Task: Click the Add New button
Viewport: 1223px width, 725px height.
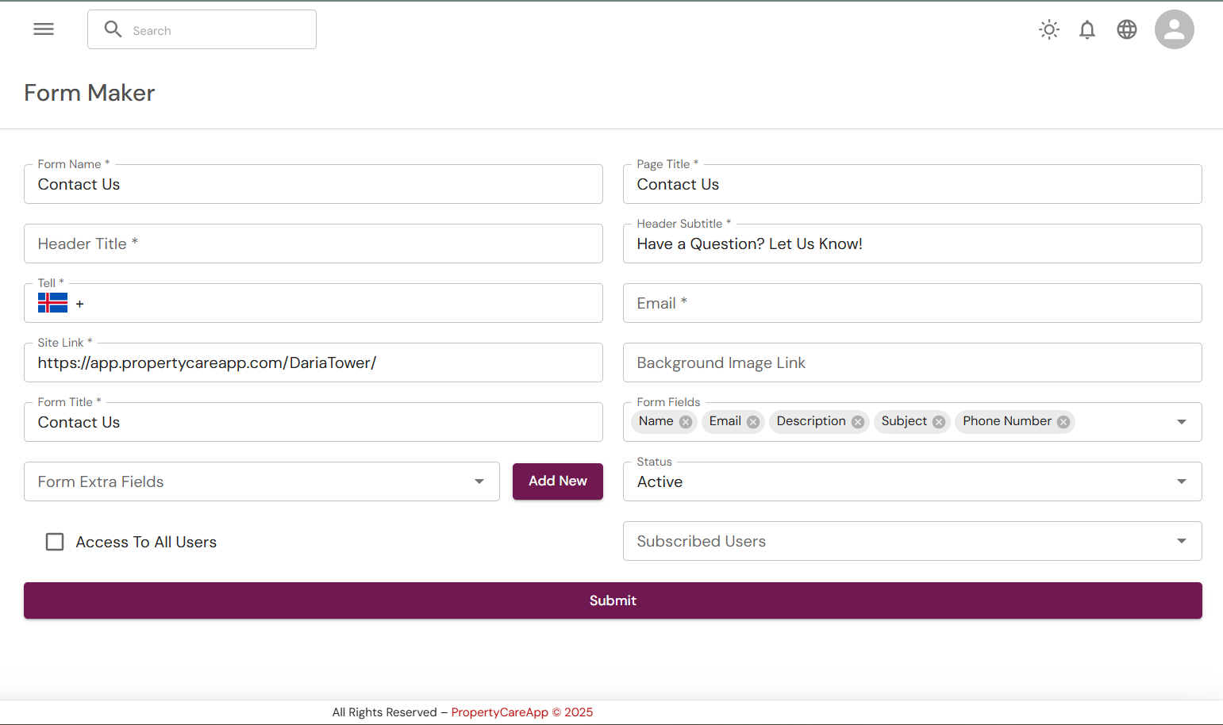Action: 557,481
